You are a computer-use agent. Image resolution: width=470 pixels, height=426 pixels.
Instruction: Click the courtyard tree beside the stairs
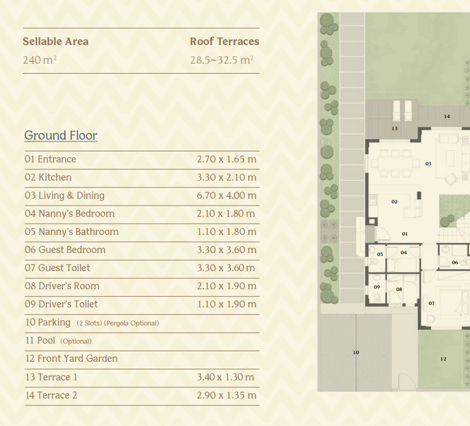coord(448,220)
